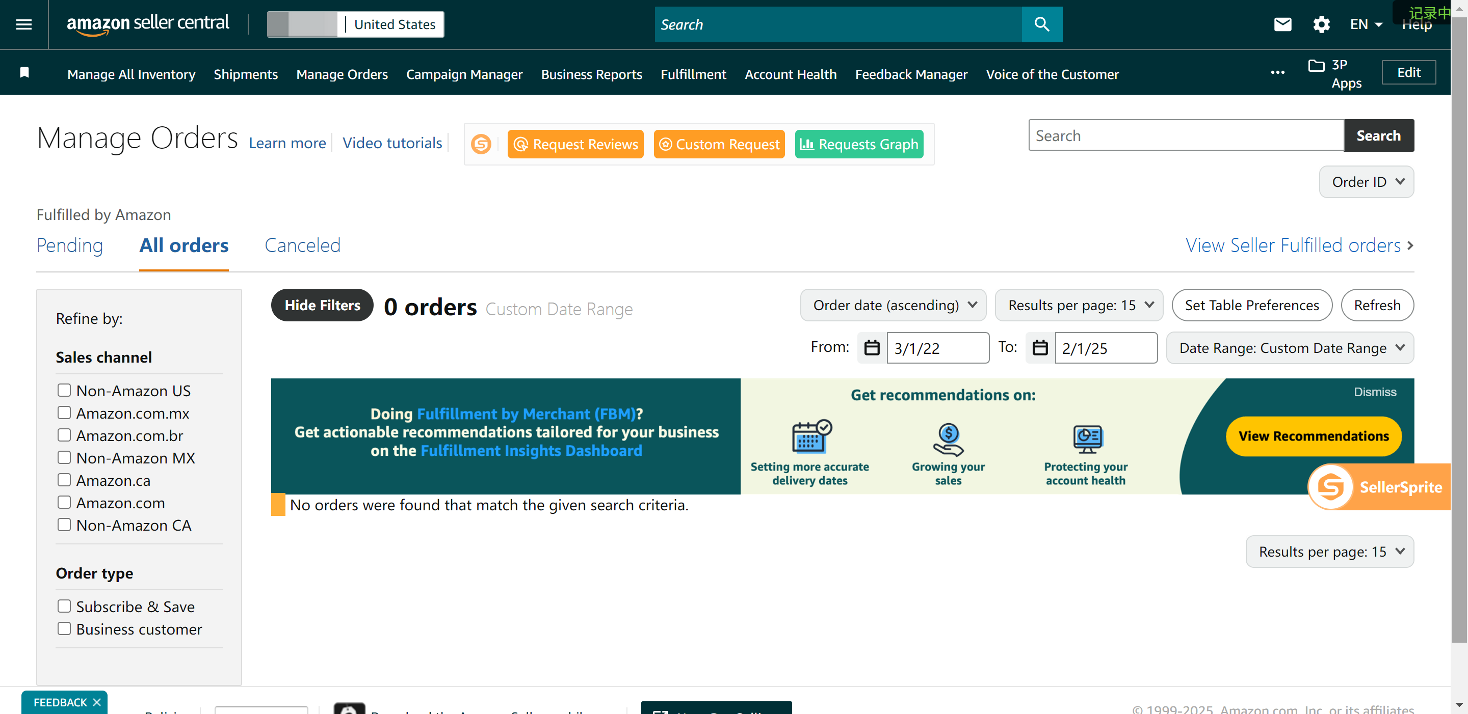Screen dimensions: 1468x714
Task: Open Business Reports menu item
Action: click(x=591, y=74)
